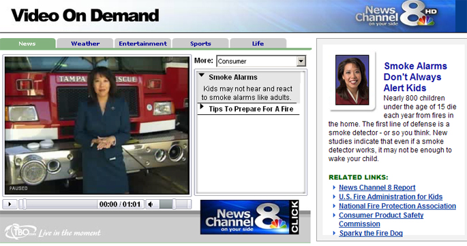Collapse the Smoke Alarms item
This screenshot has width=467, height=246.
coord(202,75)
